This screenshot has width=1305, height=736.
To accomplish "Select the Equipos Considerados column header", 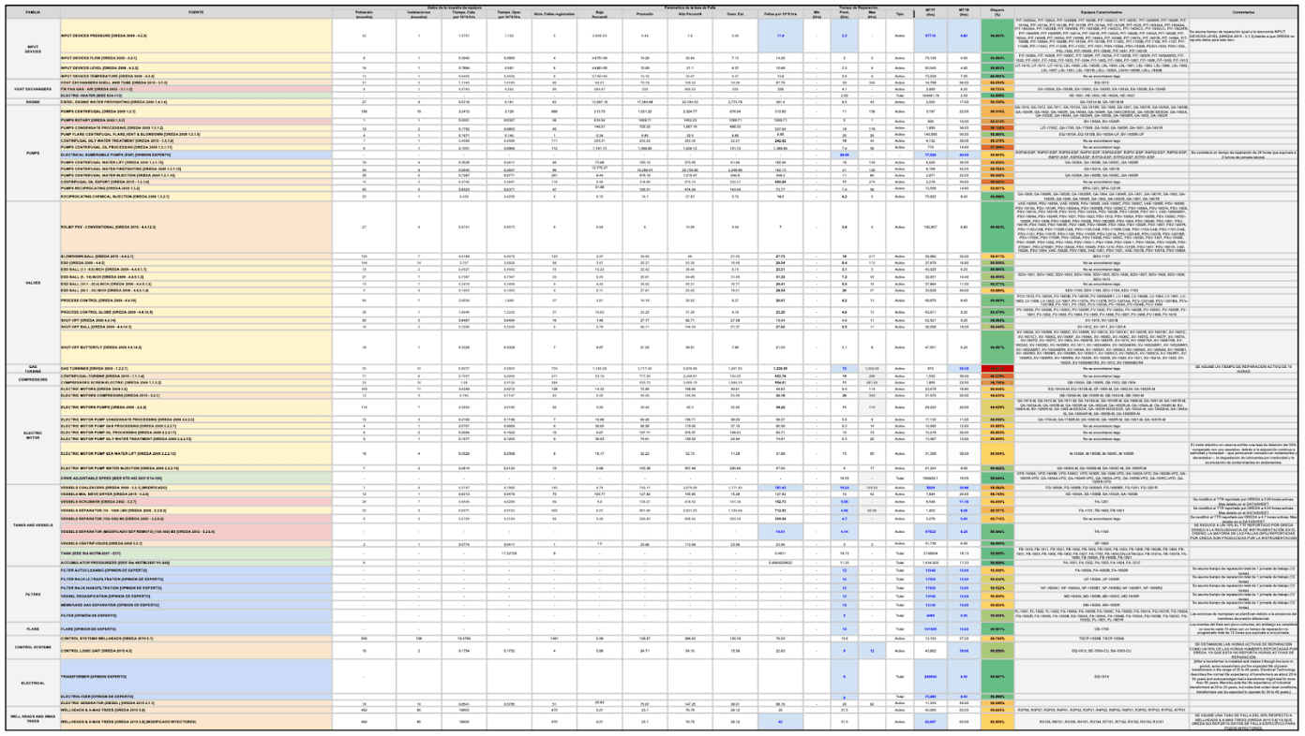I will tap(1102, 12).
